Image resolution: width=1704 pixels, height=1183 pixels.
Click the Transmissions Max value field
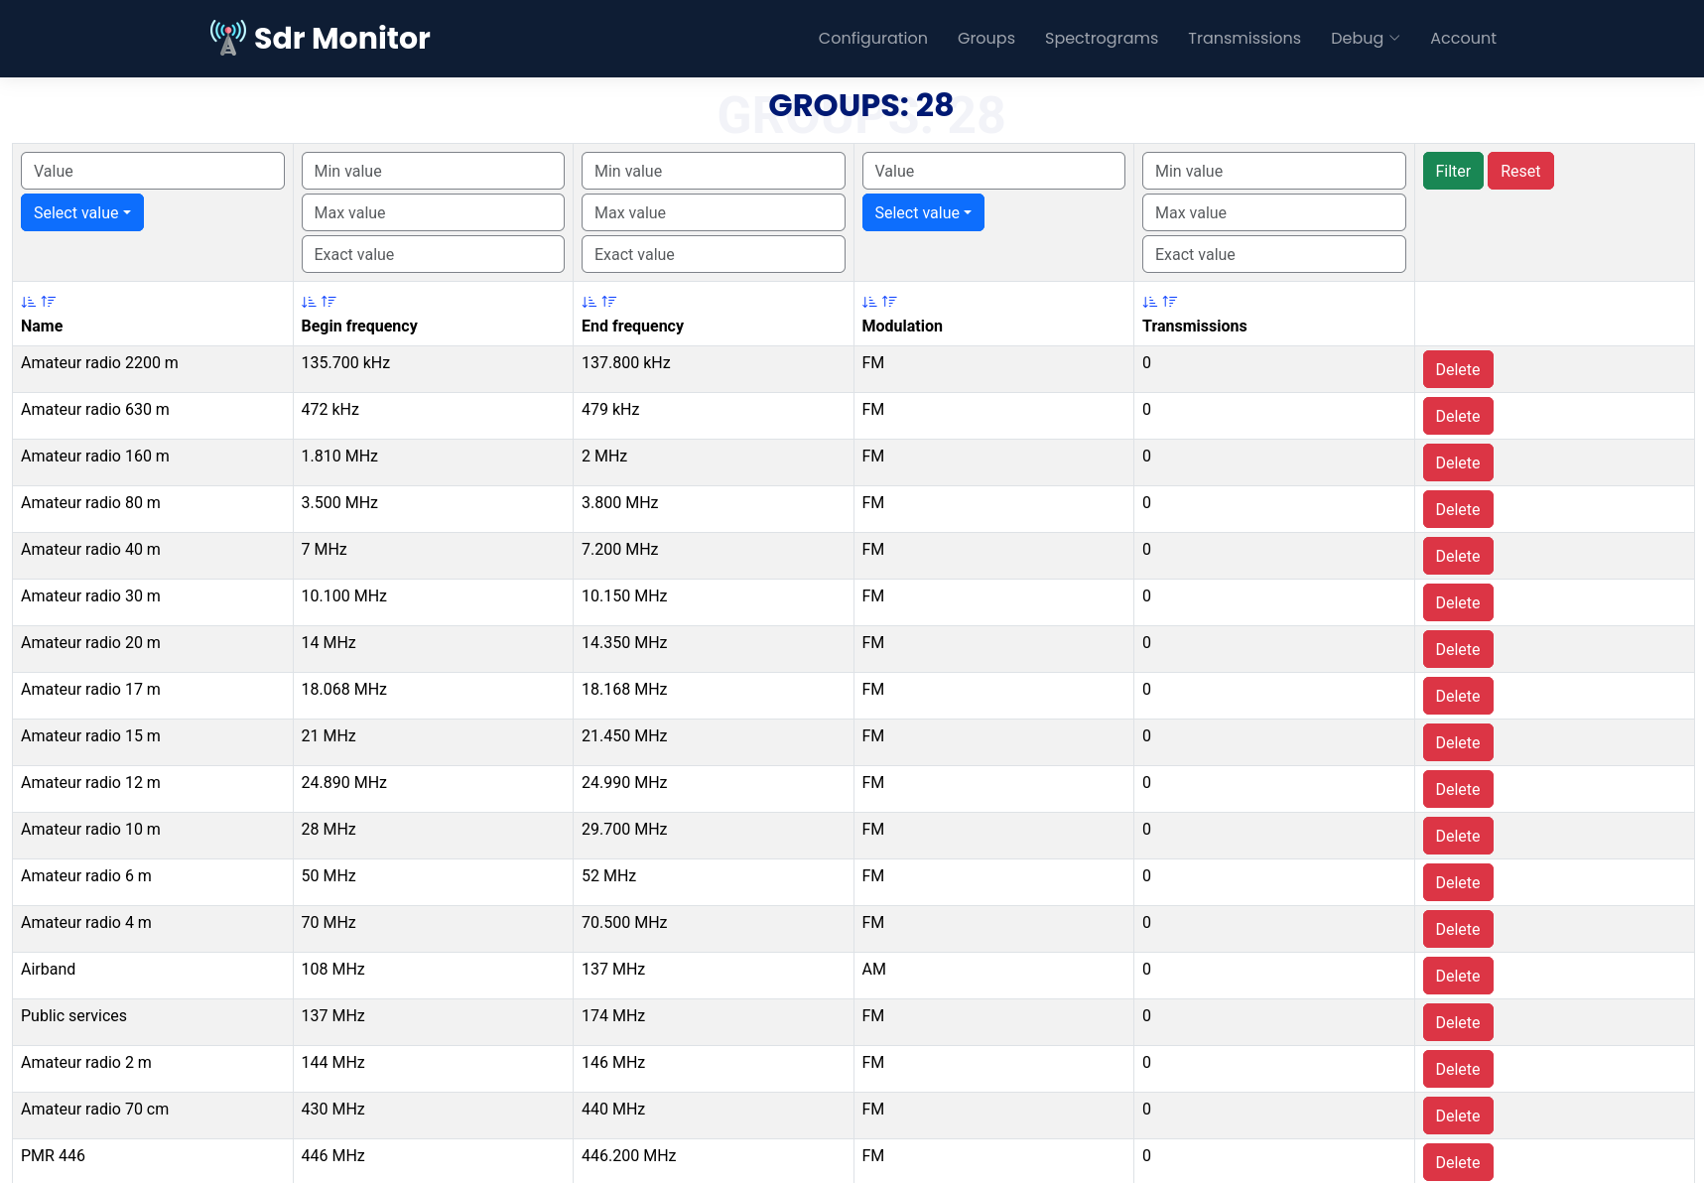point(1273,212)
